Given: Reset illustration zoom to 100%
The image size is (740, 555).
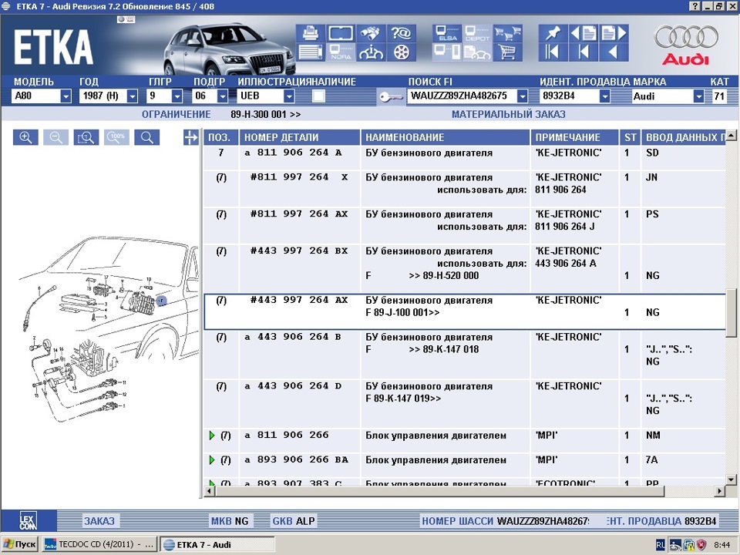Looking at the screenshot, I should 116,137.
